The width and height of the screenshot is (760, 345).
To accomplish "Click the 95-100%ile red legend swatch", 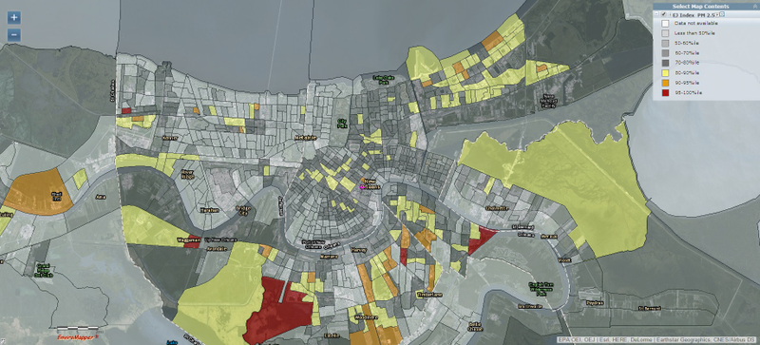I will tap(666, 92).
